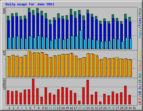Click the yellow "Visits" legend label
Screen dimensions: 143x111
click(x=140, y=55)
